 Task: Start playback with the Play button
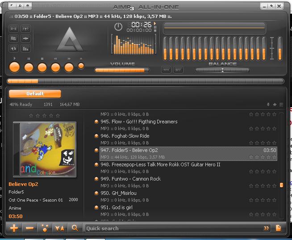tap(14, 67)
